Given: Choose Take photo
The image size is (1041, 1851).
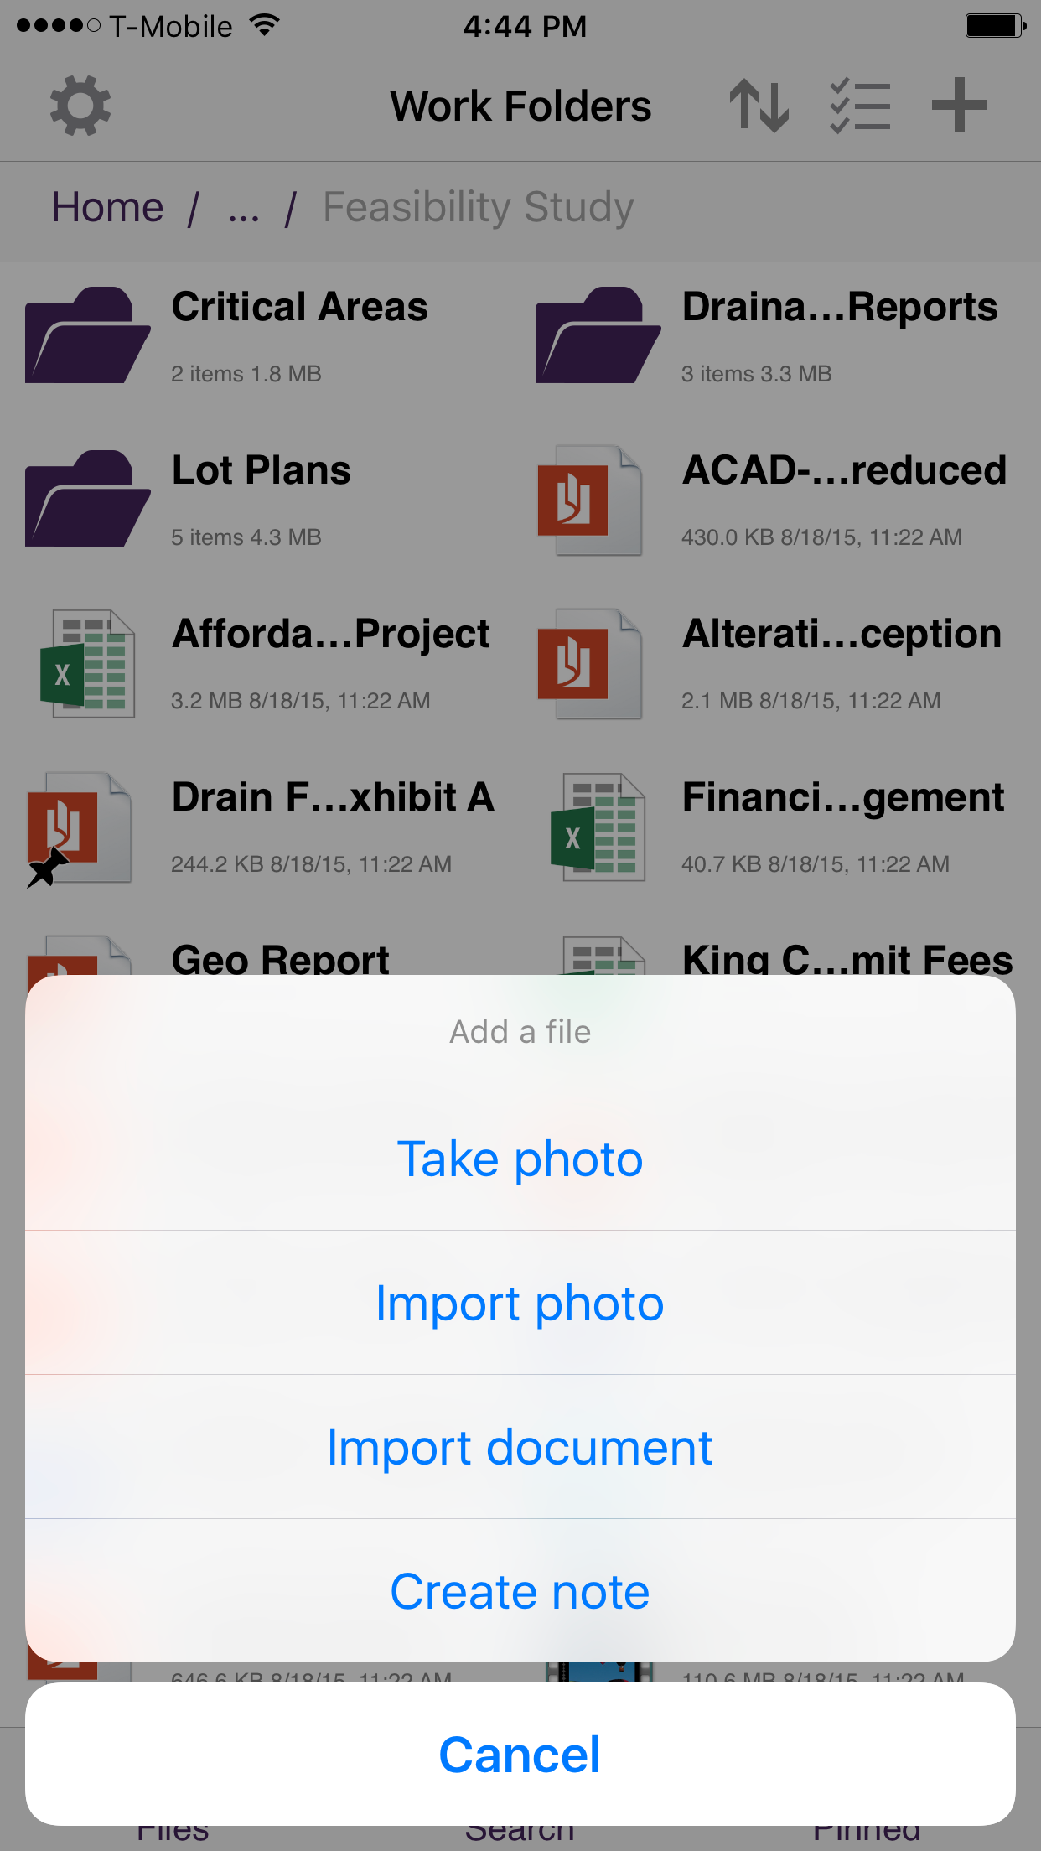Looking at the screenshot, I should pos(520,1159).
